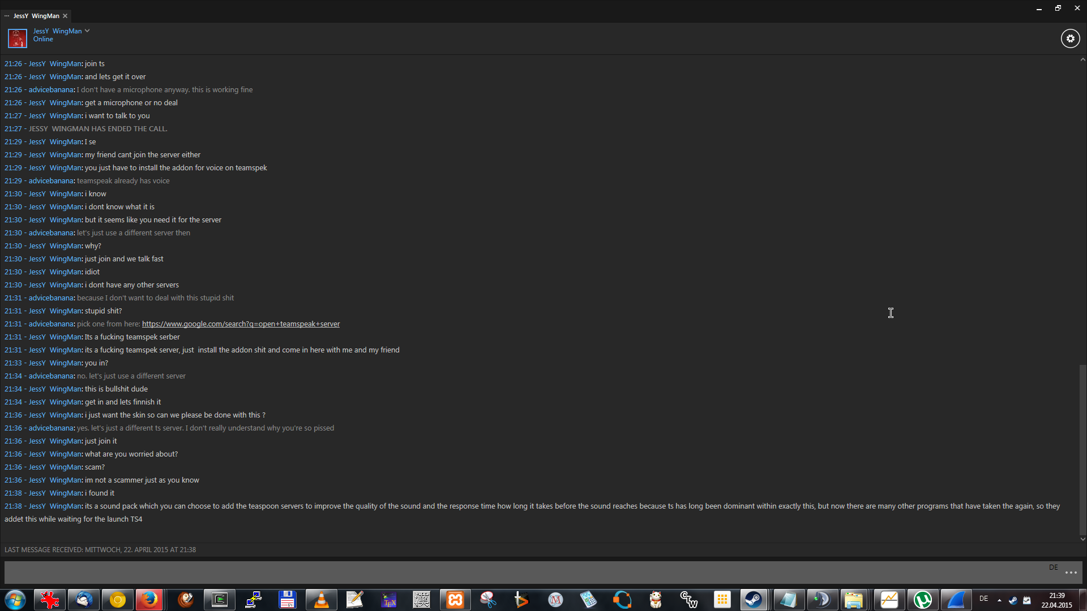Show hidden system tray icons arrow
The height and width of the screenshot is (611, 1087).
coord(999,600)
